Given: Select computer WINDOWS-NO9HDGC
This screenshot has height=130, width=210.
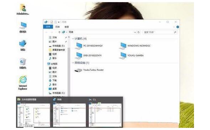Looking at the screenshot, I should pos(135,46).
